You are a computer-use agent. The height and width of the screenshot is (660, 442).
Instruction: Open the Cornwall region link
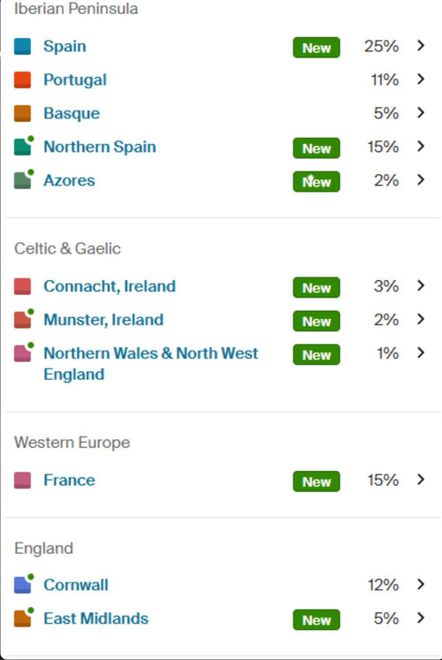pyautogui.click(x=76, y=585)
